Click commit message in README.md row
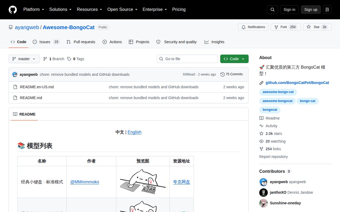 click(x=154, y=98)
